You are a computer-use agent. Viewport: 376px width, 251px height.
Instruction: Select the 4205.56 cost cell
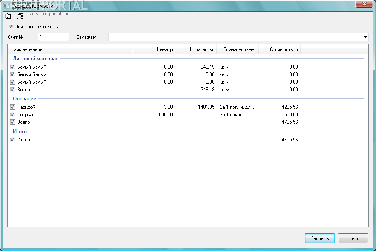click(x=290, y=107)
